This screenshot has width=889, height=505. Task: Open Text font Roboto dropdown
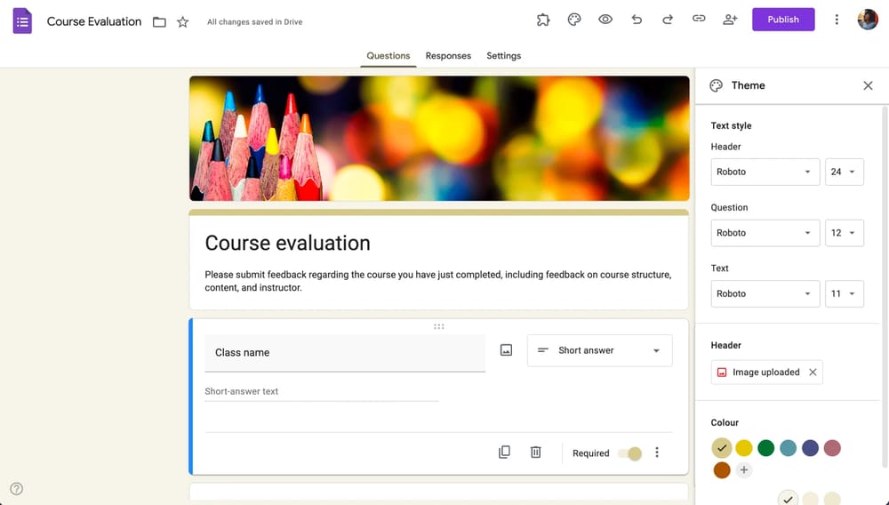tap(765, 293)
